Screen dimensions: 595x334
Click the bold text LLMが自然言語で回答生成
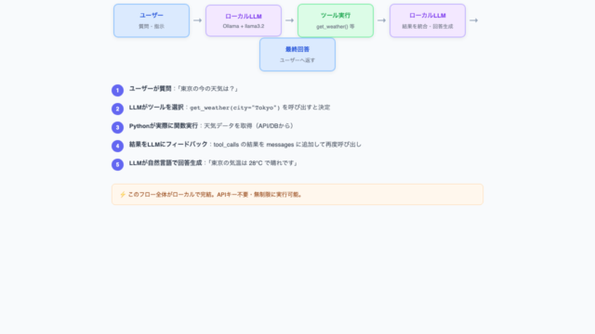[x=165, y=163]
